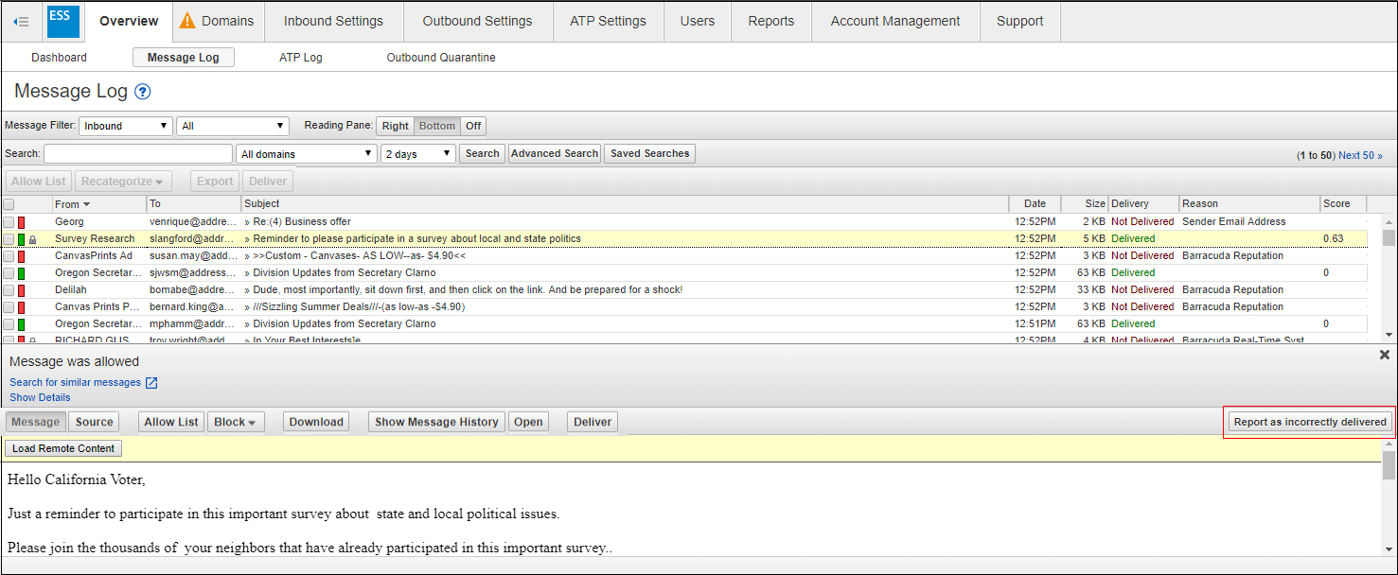
Task: Click the ESS logo icon
Action: (62, 21)
